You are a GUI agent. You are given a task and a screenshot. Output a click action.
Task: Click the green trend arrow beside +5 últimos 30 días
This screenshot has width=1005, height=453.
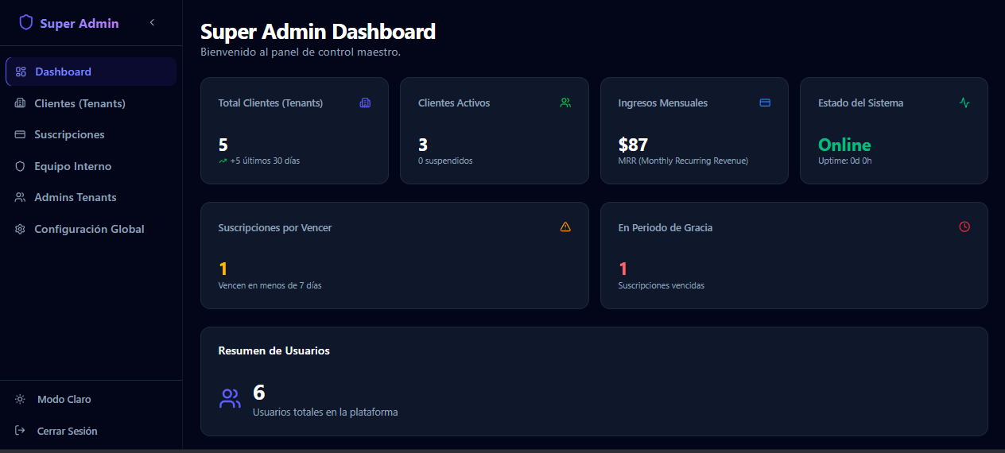(223, 161)
